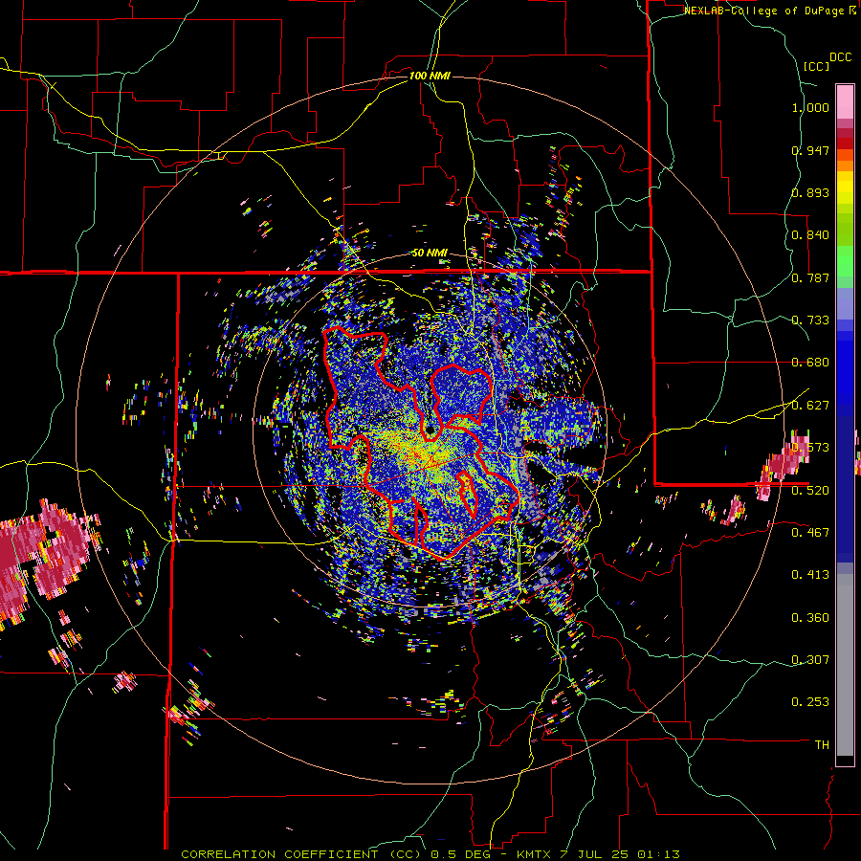Click the DCC label above the legend

[x=840, y=57]
